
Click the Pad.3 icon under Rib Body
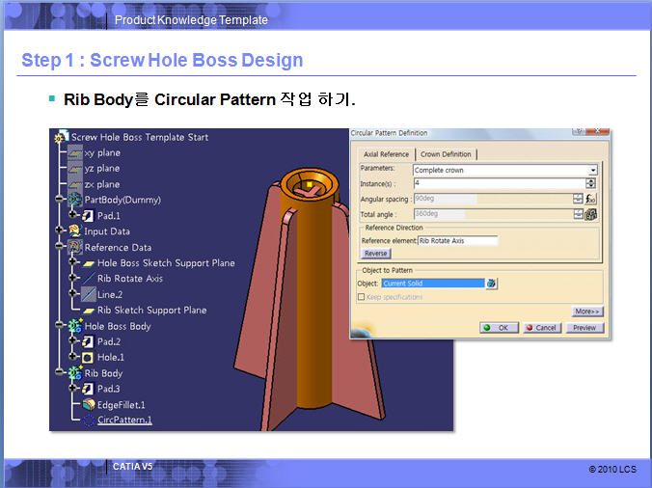pyautogui.click(x=88, y=389)
